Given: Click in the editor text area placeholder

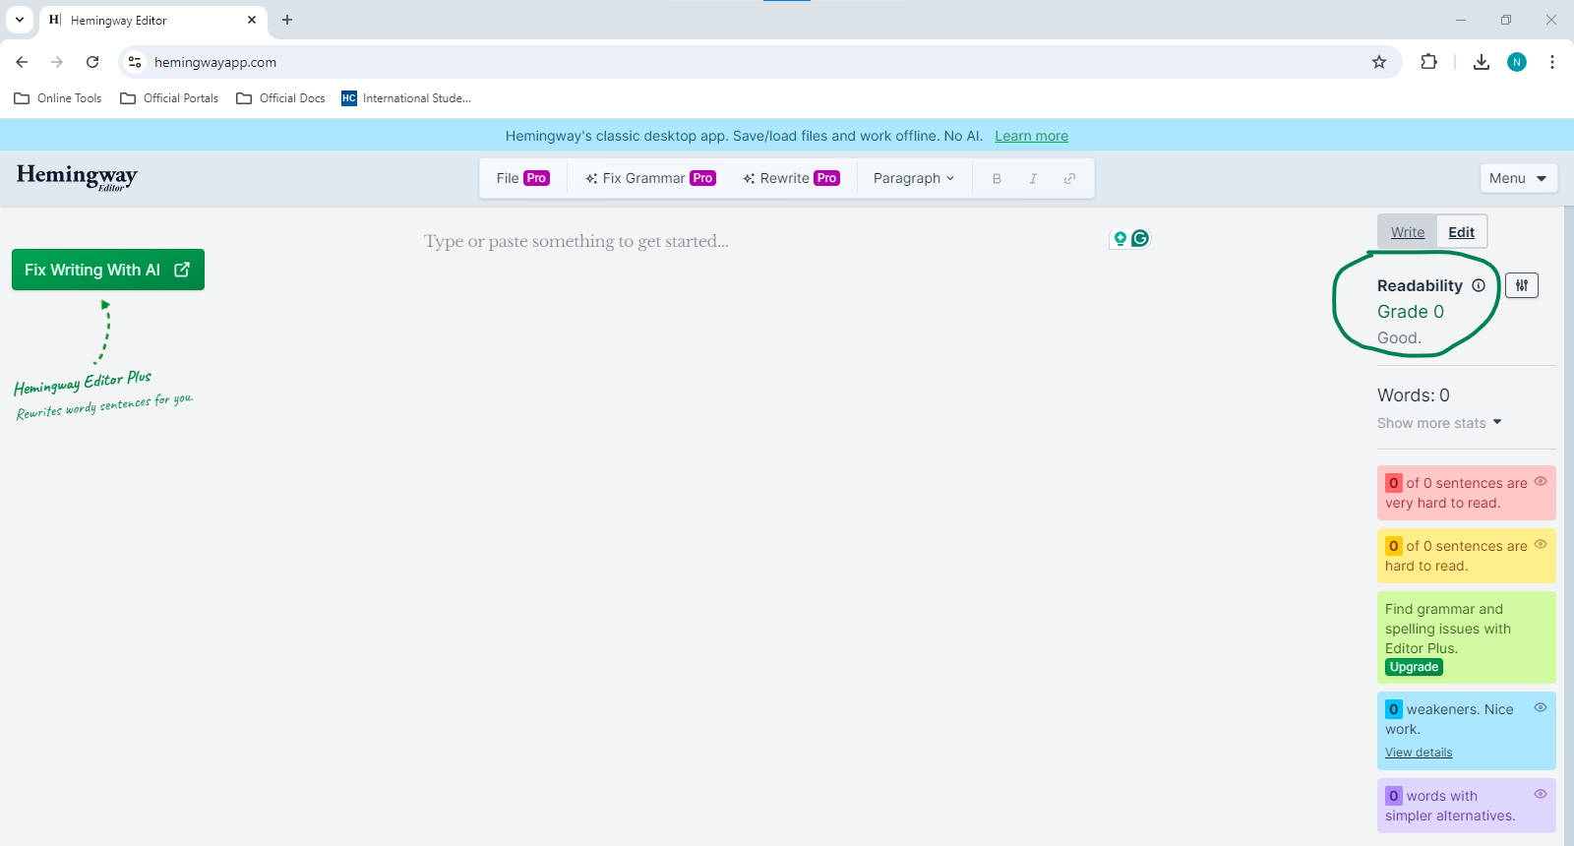Looking at the screenshot, I should coord(576,241).
